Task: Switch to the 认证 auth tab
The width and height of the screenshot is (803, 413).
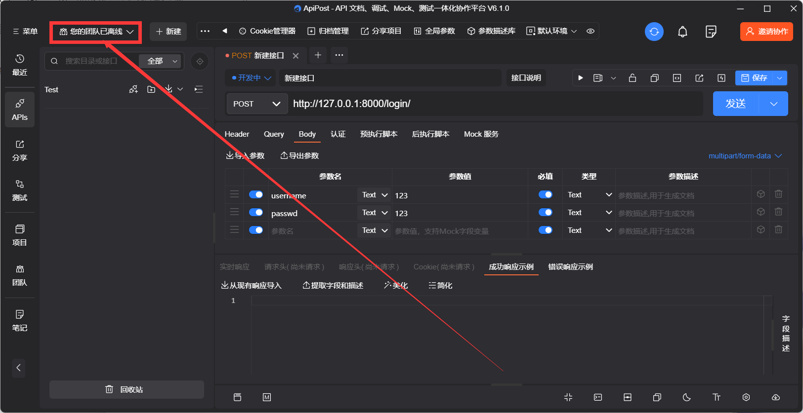Action: tap(338, 134)
